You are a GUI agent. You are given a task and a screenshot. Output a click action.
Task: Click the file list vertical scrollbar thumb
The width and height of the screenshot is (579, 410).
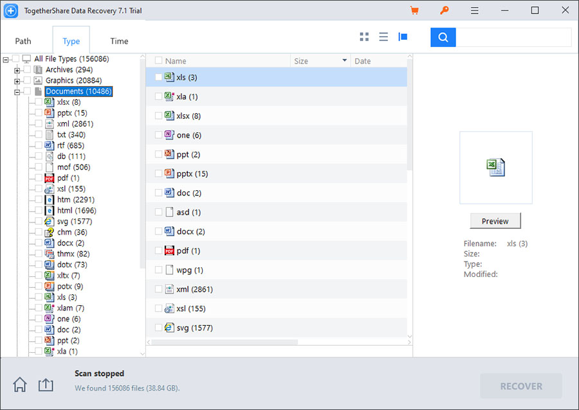point(410,114)
